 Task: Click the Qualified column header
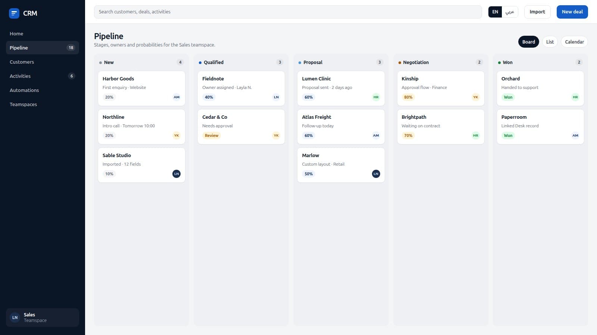point(241,62)
